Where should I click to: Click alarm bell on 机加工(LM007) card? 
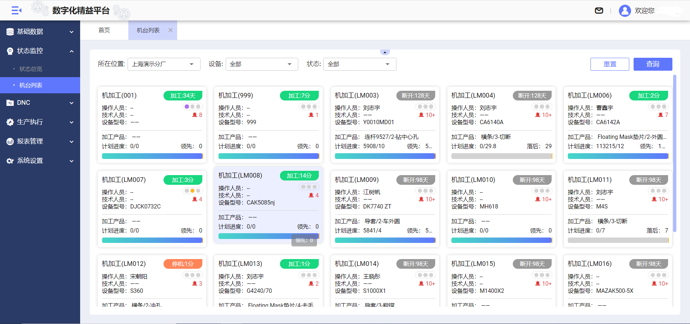click(x=195, y=199)
